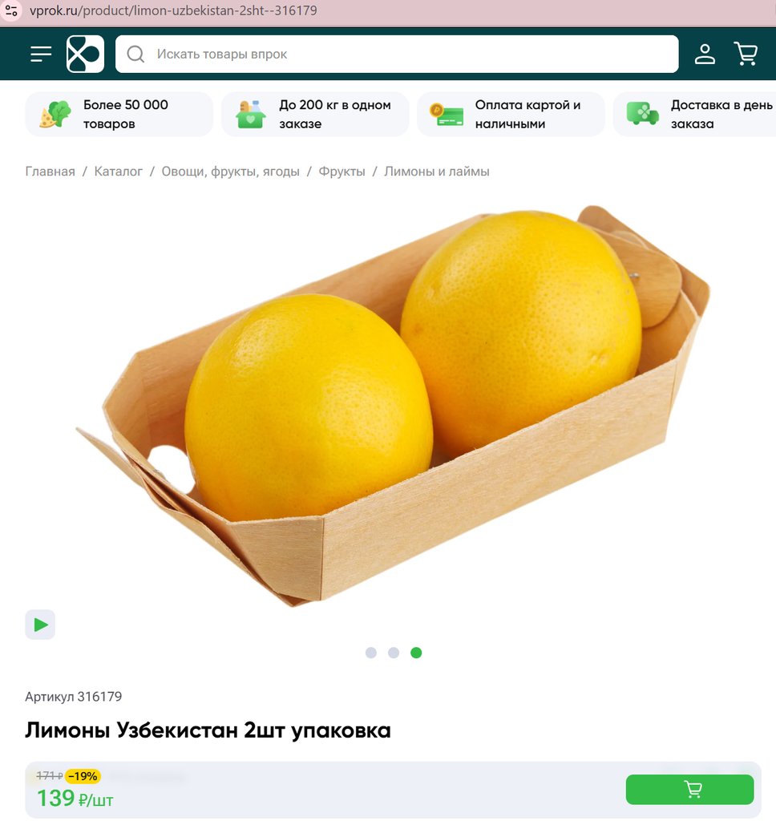Open the hamburger menu icon
This screenshot has height=821, width=776.
pos(41,54)
